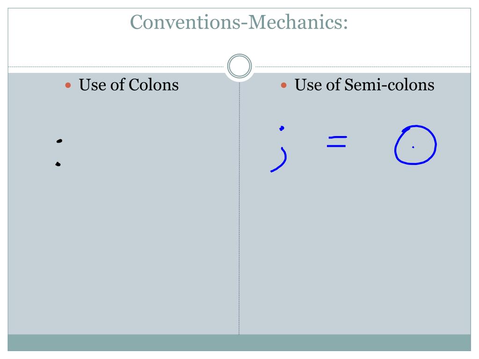Select the Use of Colons heading text

129,85
